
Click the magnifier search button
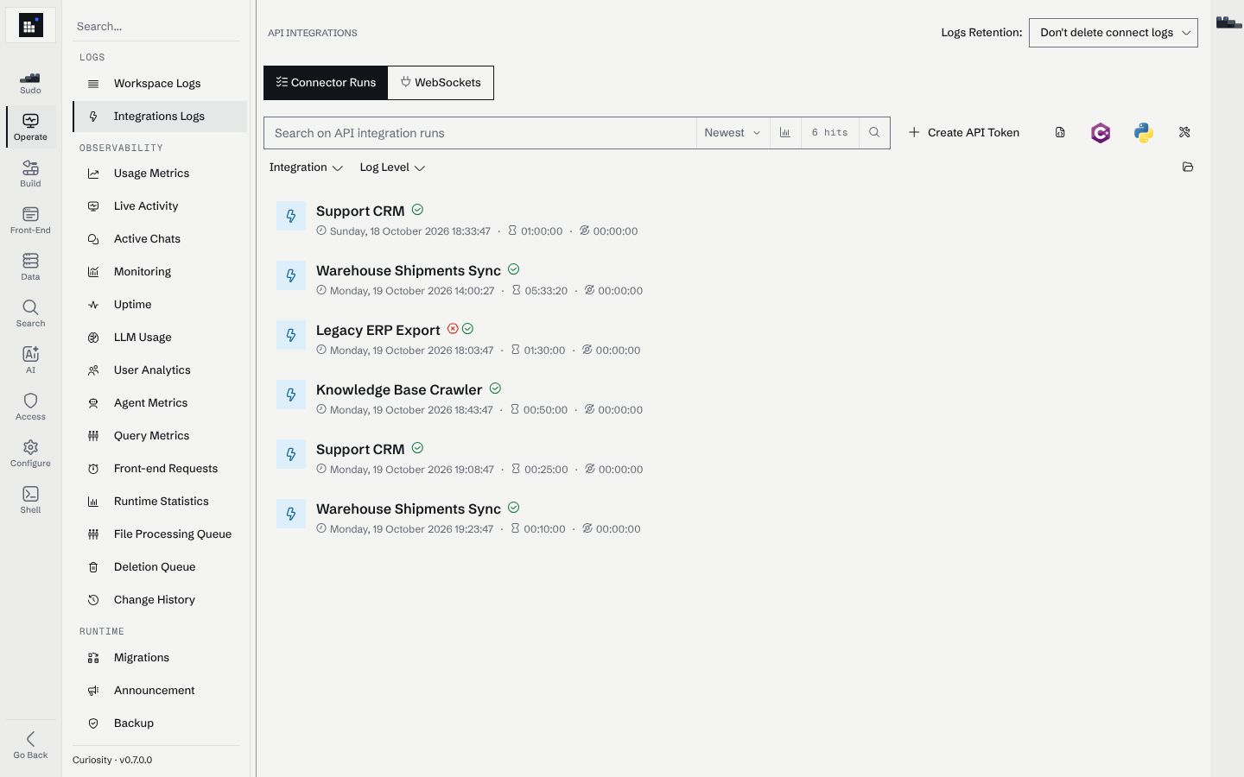pos(874,133)
